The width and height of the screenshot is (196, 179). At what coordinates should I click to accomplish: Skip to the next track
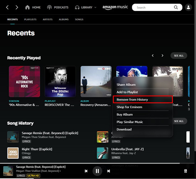(x=109, y=171)
